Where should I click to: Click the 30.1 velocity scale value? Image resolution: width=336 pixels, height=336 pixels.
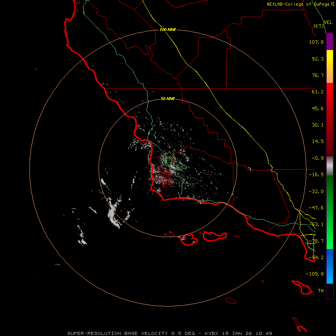pos(318,125)
